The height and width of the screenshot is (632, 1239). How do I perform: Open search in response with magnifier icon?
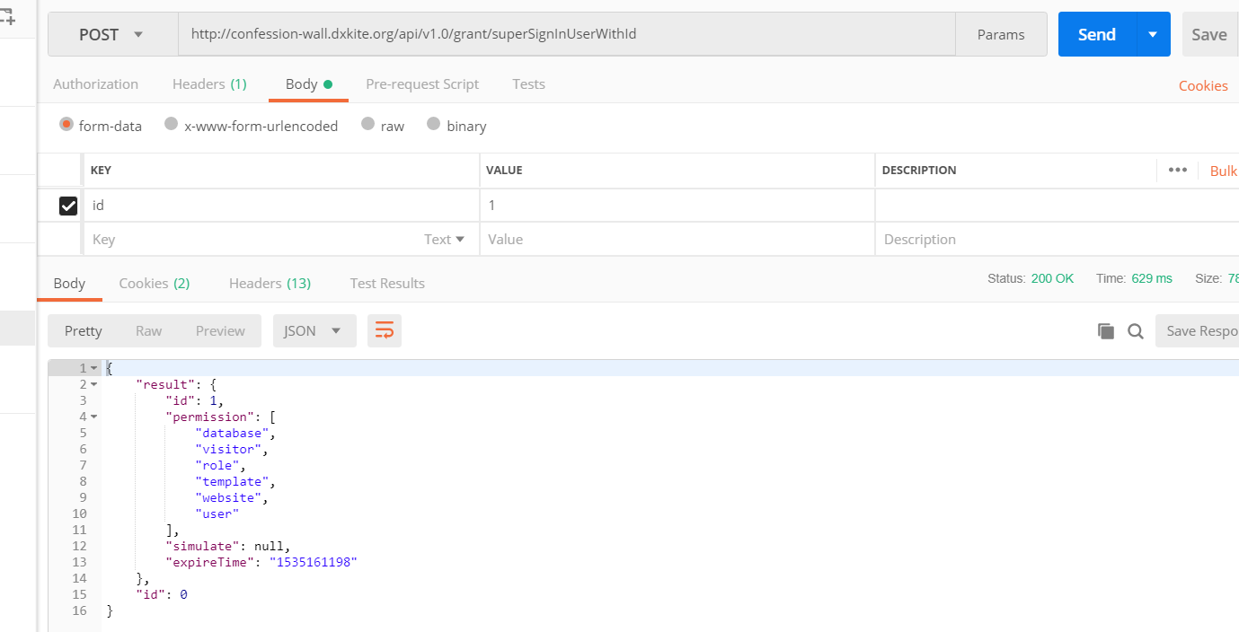pos(1136,331)
